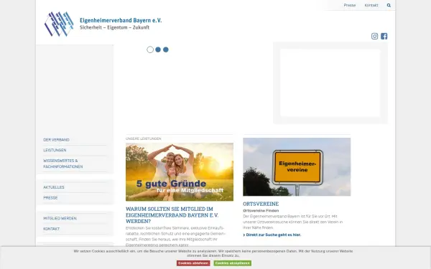Open Leistungen in sidebar menu
431x269 pixels.
pyautogui.click(x=55, y=150)
